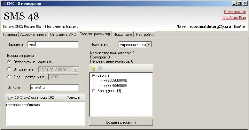Collapse the Свои (2) group
249x130 pixels.
(x=94, y=76)
